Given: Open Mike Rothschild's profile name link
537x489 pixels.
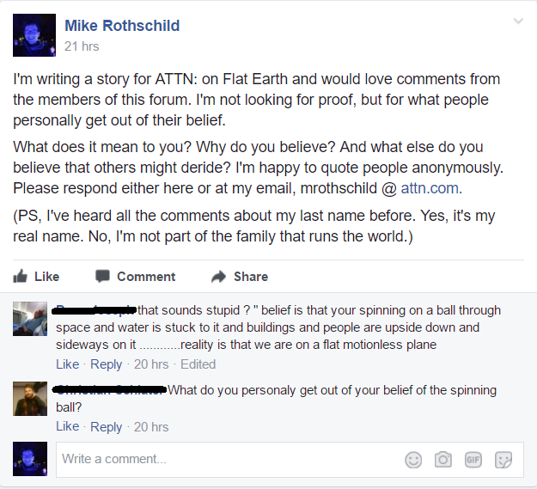Looking at the screenshot, I should pos(122,26).
